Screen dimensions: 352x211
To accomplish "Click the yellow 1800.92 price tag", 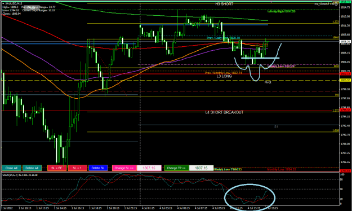I will tap(345, 80).
